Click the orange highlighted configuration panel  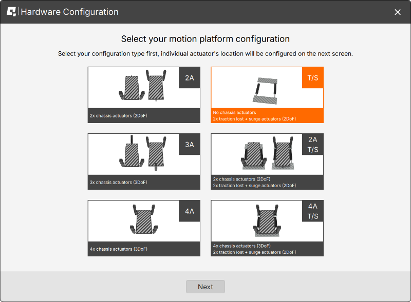(x=267, y=95)
